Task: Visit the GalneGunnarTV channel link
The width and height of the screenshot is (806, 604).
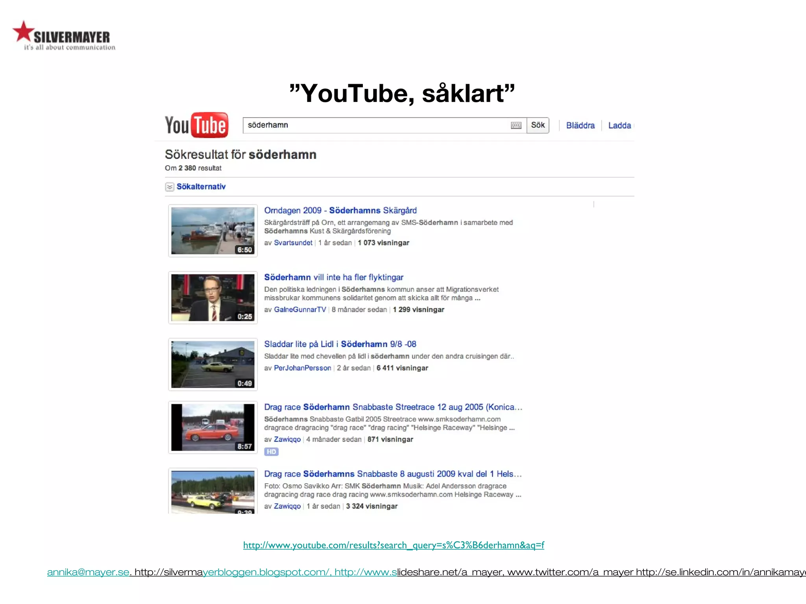Action: [x=300, y=309]
